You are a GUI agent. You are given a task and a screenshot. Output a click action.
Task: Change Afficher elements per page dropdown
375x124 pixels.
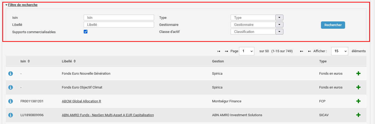339,51
